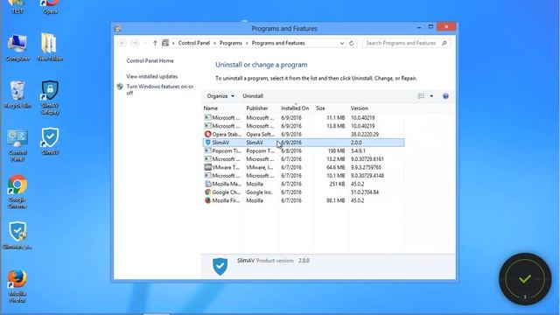Click the 251 KB size cell
This screenshot has height=315, width=560.
click(337, 184)
